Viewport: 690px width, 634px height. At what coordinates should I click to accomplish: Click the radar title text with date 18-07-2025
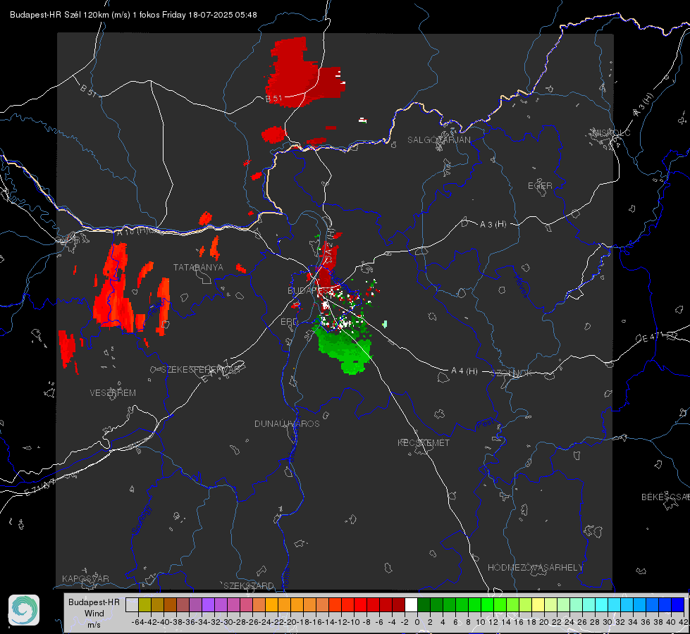point(133,15)
